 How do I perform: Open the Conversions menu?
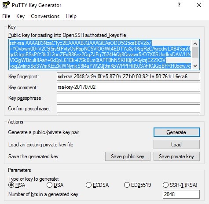45,16
